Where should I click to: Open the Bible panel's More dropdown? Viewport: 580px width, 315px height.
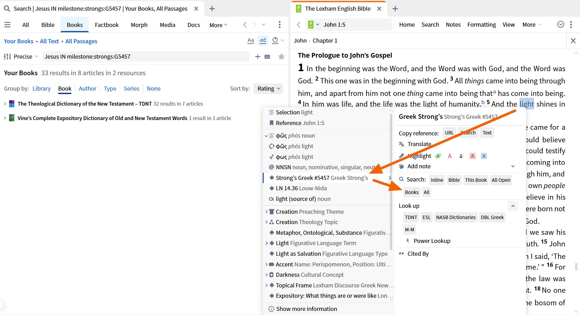tap(532, 24)
